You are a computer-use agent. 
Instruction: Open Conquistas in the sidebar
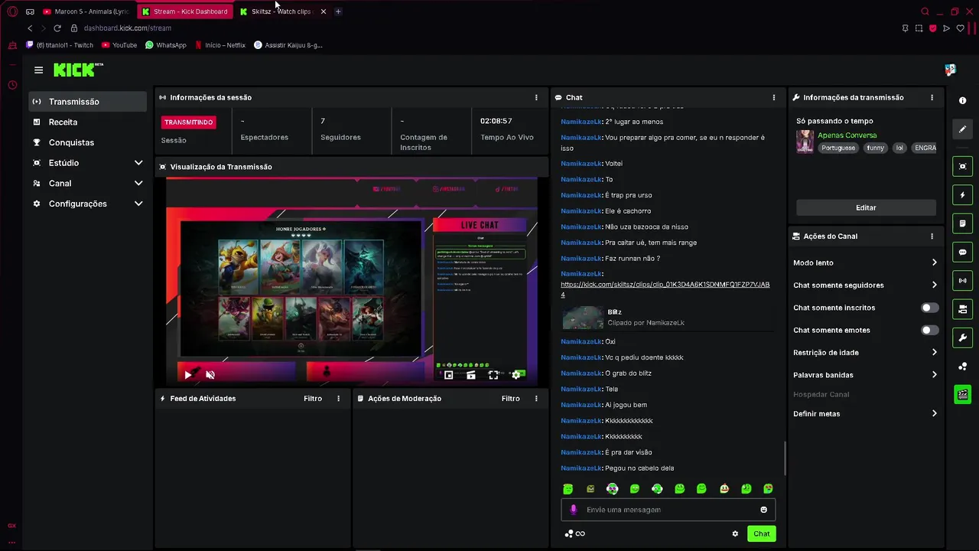89,142
